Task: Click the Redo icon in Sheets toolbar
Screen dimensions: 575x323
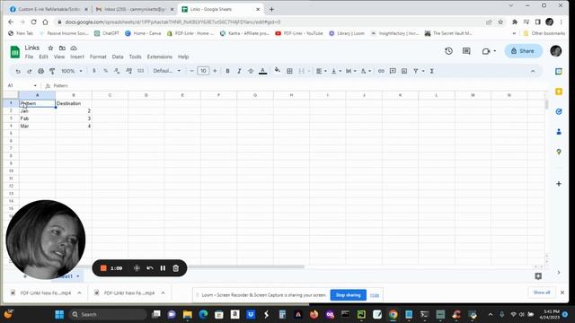Action: 29,71
